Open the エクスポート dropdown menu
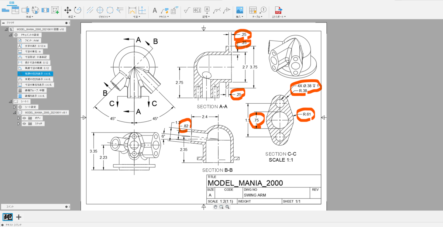 (x=279, y=17)
